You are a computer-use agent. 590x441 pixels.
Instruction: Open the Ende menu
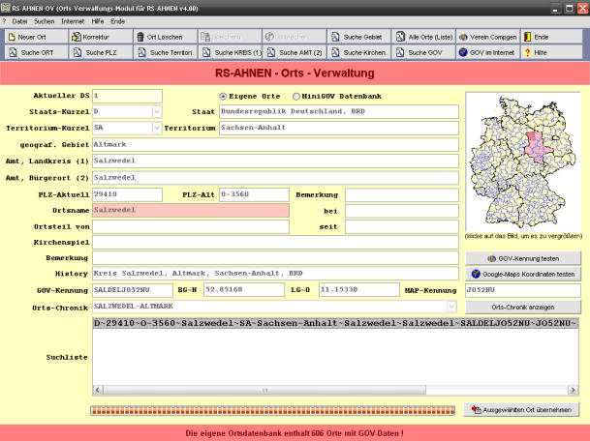tap(117, 21)
